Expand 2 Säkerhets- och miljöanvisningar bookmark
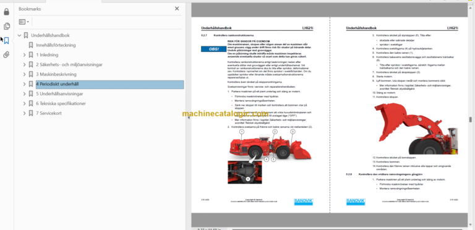This screenshot has width=475, height=230. (25, 65)
